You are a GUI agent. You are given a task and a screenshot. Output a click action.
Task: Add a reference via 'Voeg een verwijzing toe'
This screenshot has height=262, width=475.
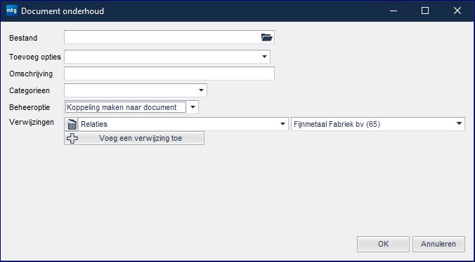coord(134,138)
